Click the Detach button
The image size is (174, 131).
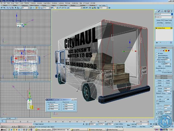point(168,83)
